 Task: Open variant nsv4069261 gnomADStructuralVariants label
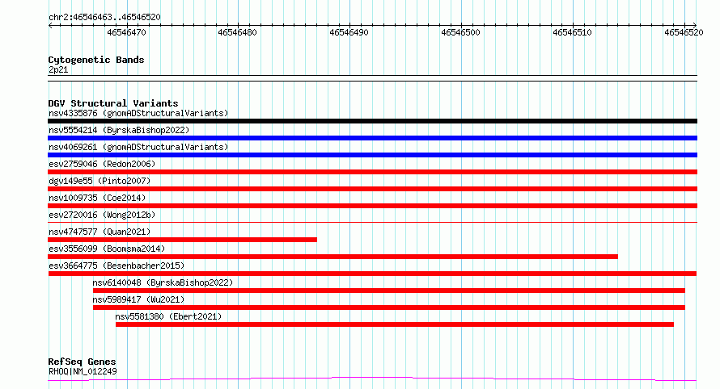coord(138,147)
